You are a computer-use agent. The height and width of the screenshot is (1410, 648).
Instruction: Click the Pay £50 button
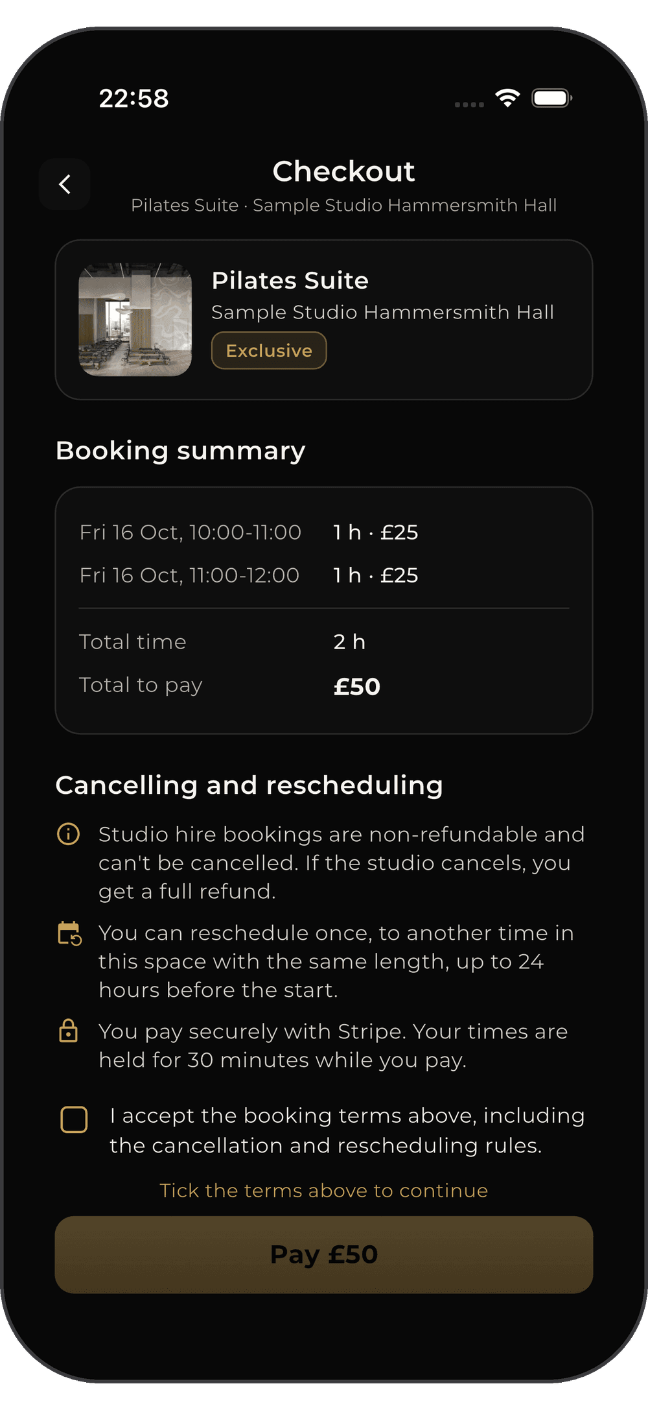(324, 1254)
